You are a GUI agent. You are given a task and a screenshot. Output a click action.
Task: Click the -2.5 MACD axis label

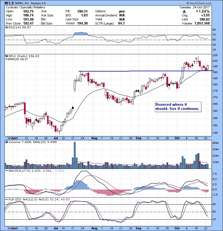coord(215,195)
